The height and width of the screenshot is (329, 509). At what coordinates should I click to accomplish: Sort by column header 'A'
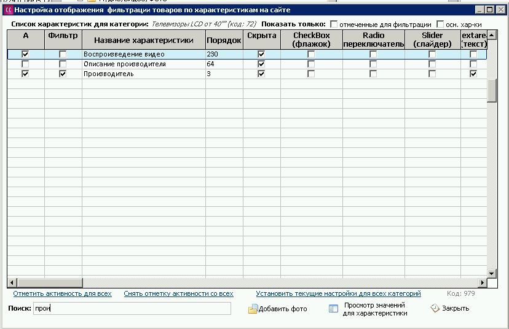coord(26,39)
